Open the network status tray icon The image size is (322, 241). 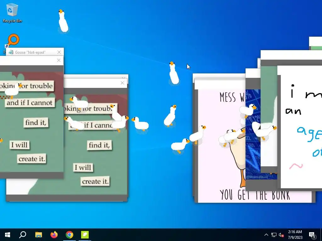coord(274,235)
